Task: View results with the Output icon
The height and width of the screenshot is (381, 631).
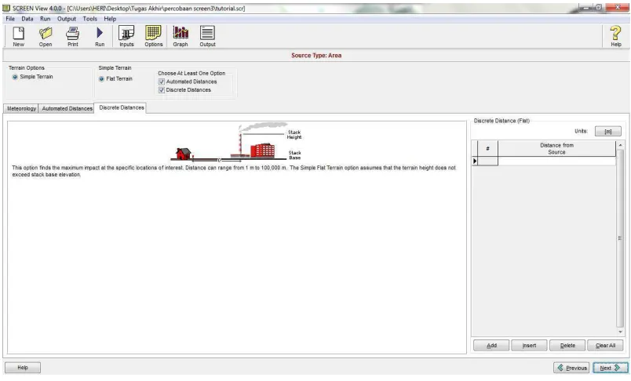Action: [208, 37]
